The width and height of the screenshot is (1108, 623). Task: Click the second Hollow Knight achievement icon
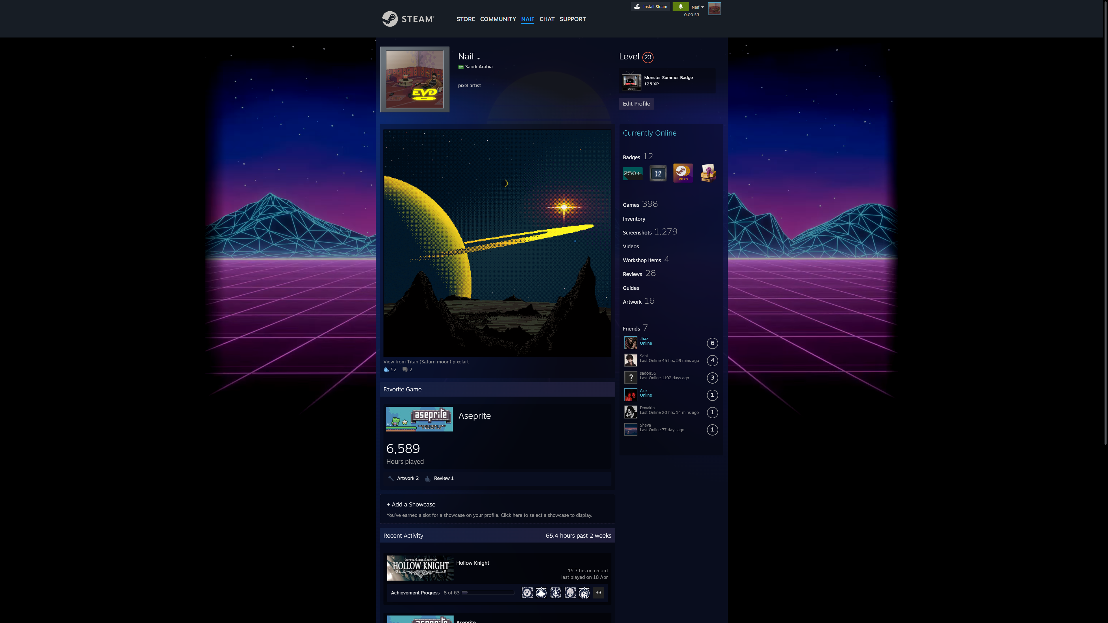pyautogui.click(x=541, y=593)
